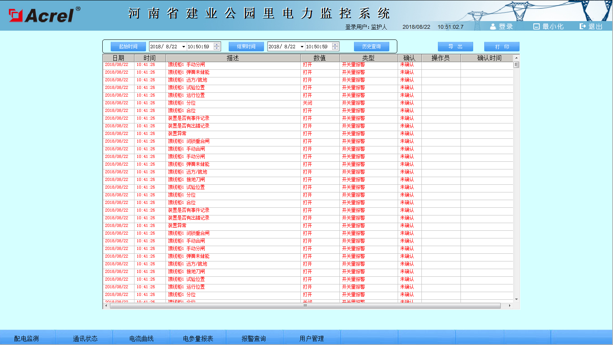613x345 pixels.
Task: Click the horizontal scrollbar thumb
Action: point(305,306)
